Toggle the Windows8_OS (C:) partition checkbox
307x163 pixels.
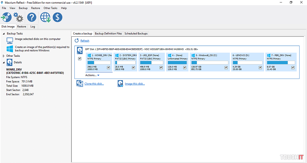point(226,68)
